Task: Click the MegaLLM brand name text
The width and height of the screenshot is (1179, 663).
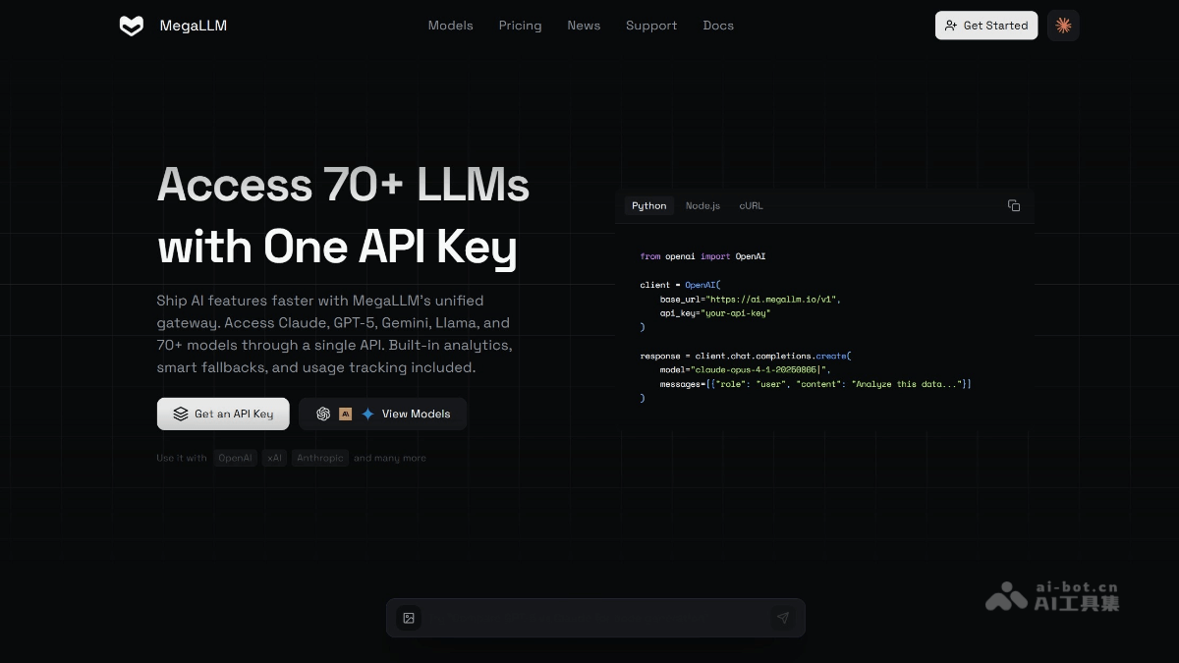Action: [194, 26]
